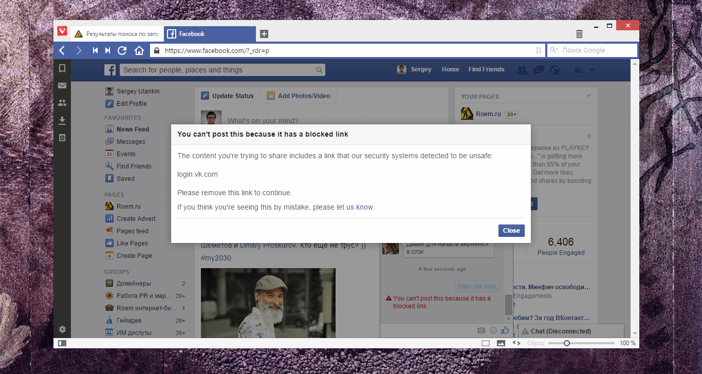702x374 pixels.
Task: Close the blocked link dialog
Action: pyautogui.click(x=511, y=231)
